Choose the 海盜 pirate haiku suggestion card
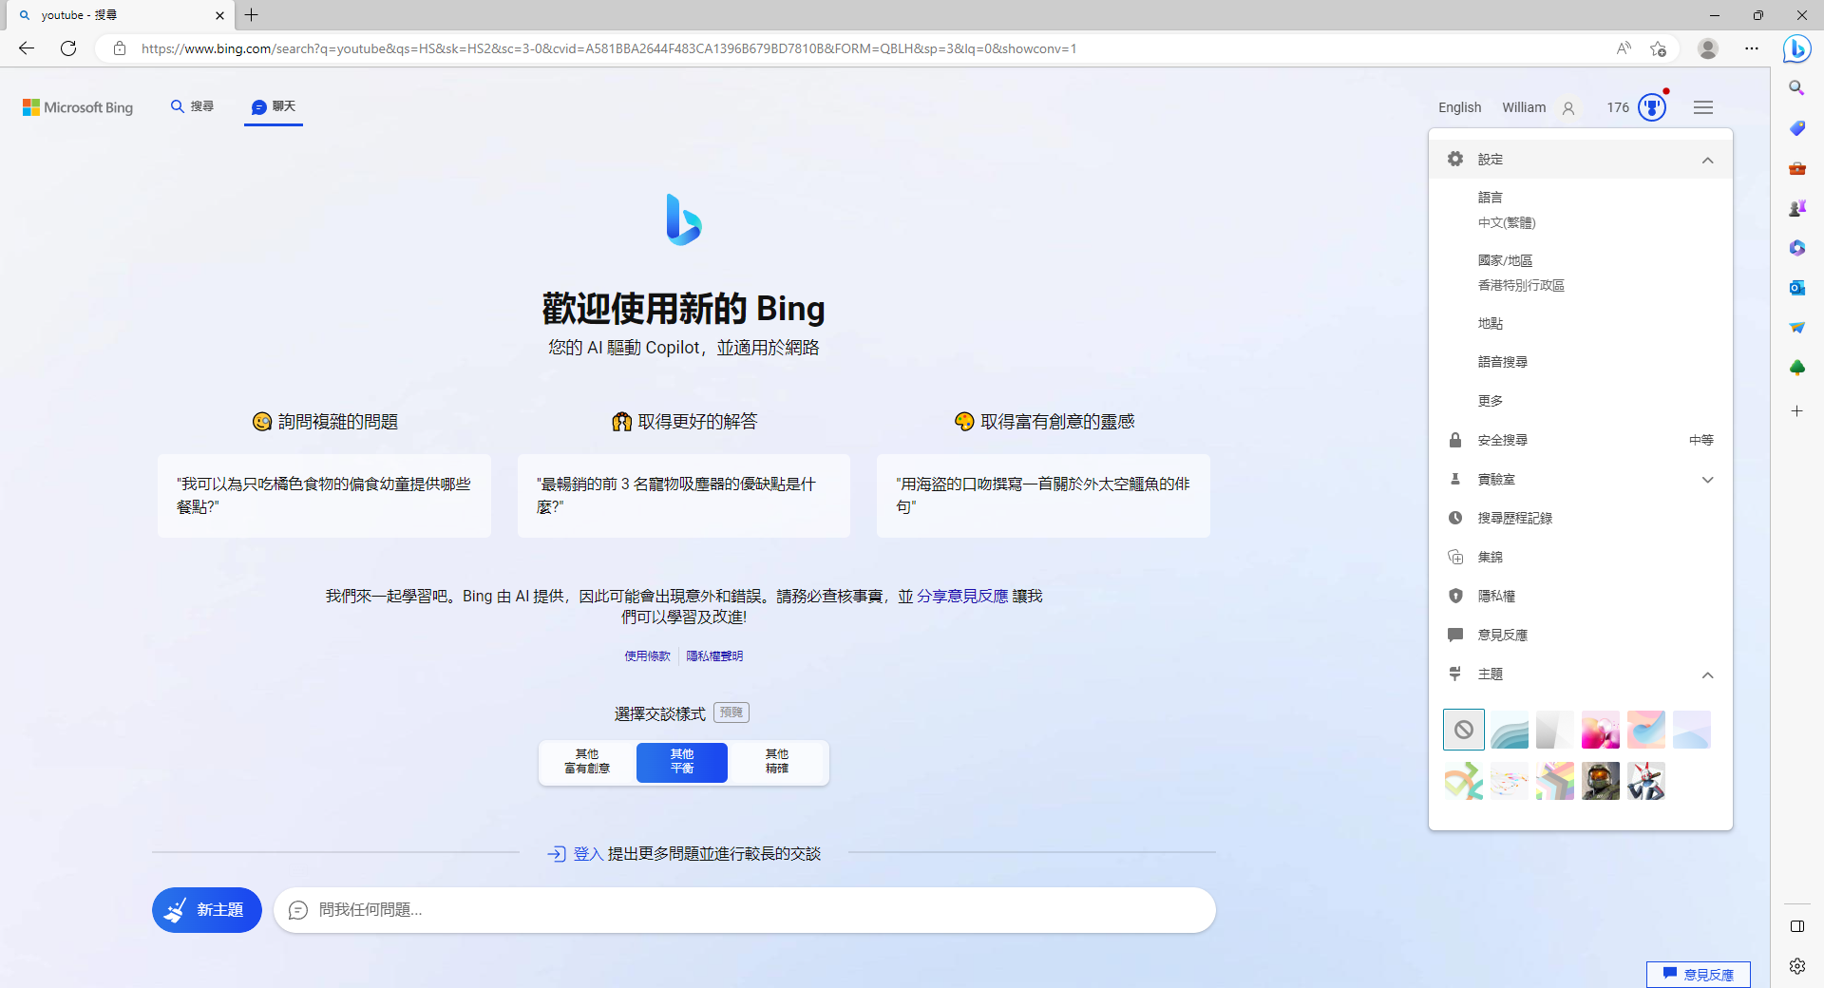This screenshot has width=1824, height=988. pyautogui.click(x=1043, y=496)
